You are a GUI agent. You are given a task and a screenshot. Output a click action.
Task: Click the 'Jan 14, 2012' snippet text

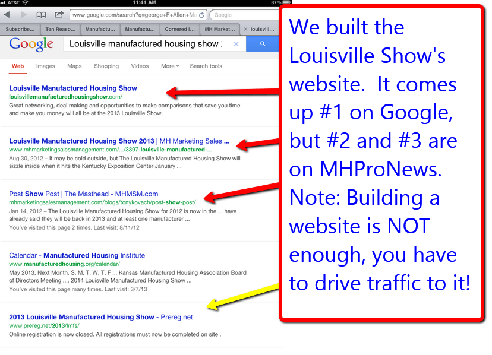tap(122, 215)
